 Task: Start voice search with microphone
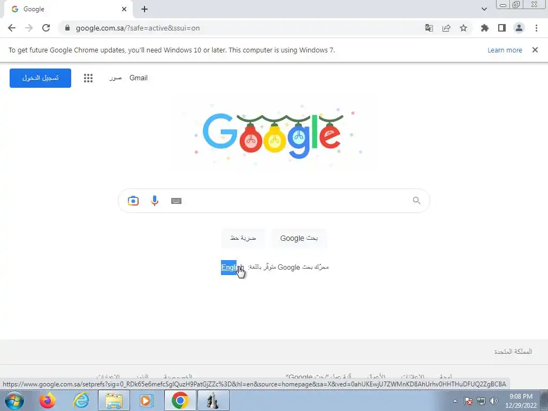point(155,201)
